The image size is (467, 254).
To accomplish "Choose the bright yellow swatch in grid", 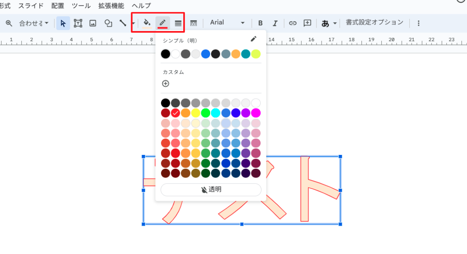I will pos(196,113).
